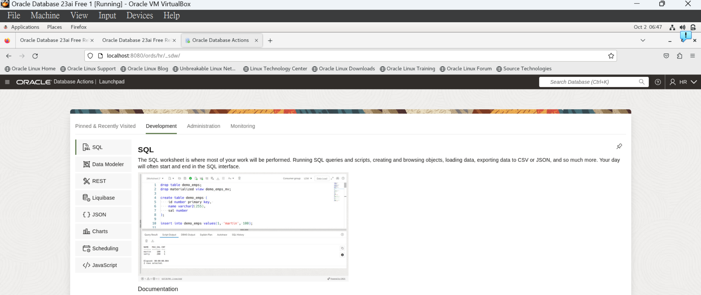Open the Firefox extensions puzzle icon

[x=680, y=56]
